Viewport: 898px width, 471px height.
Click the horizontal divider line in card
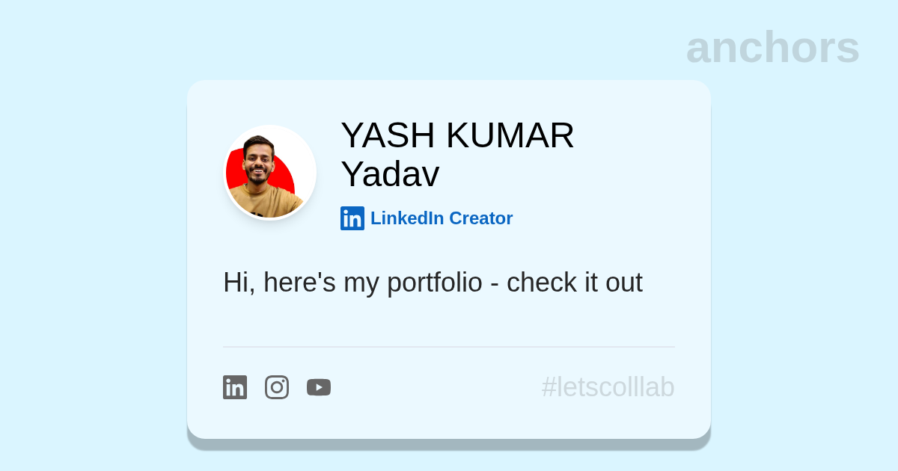click(x=449, y=347)
